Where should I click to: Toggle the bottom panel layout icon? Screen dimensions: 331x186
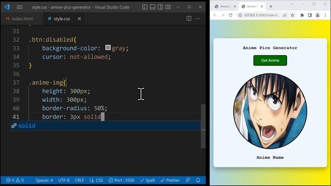(153, 7)
